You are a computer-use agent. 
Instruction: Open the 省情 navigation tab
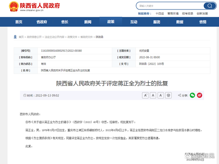(x=203, y=22)
